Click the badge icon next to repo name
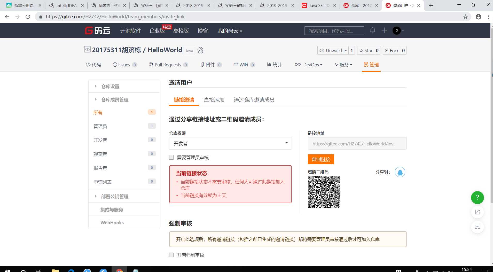Image resolution: width=493 pixels, height=272 pixels. pyautogui.click(x=200, y=50)
